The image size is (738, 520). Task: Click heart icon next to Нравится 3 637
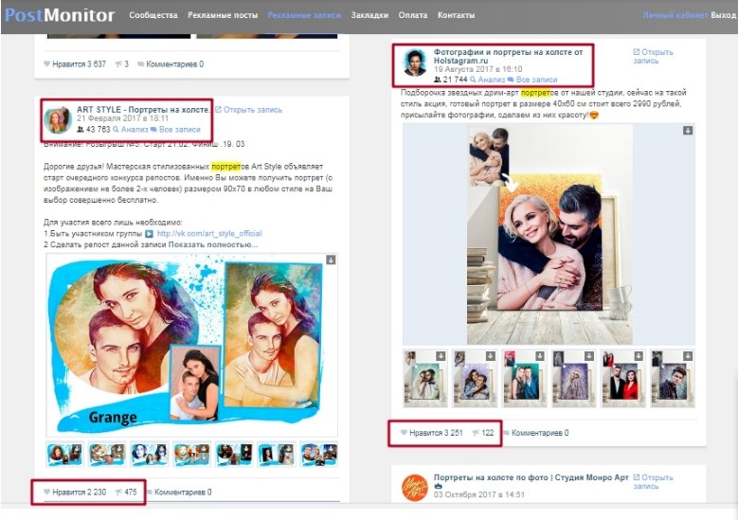pos(46,63)
